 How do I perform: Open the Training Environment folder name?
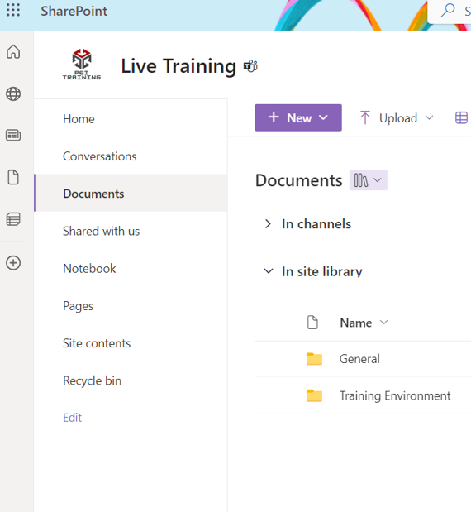click(395, 395)
